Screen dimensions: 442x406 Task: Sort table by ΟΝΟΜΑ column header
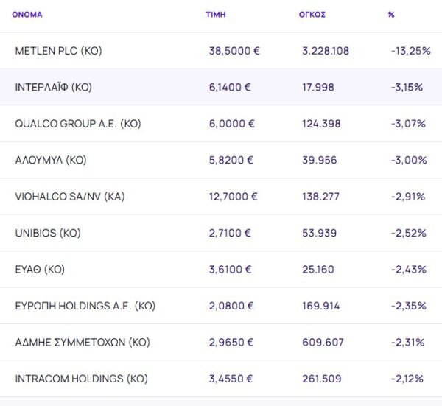[x=27, y=15]
